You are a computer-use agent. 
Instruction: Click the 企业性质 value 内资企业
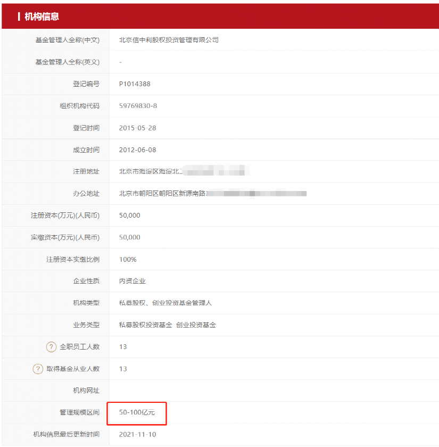132,281
